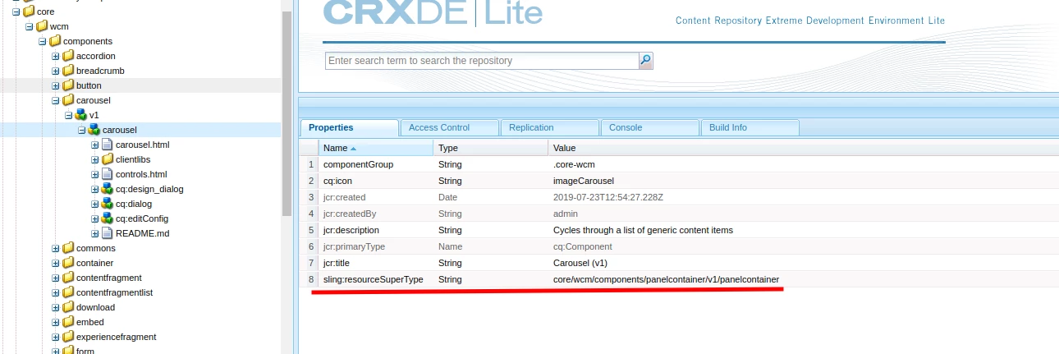Click the wcm folder icon

[42, 26]
